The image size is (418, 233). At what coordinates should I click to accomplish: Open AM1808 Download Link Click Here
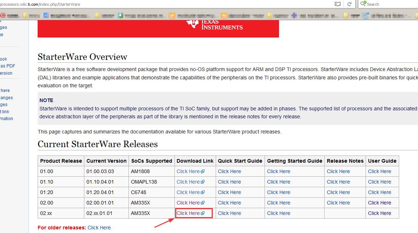[x=190, y=171]
